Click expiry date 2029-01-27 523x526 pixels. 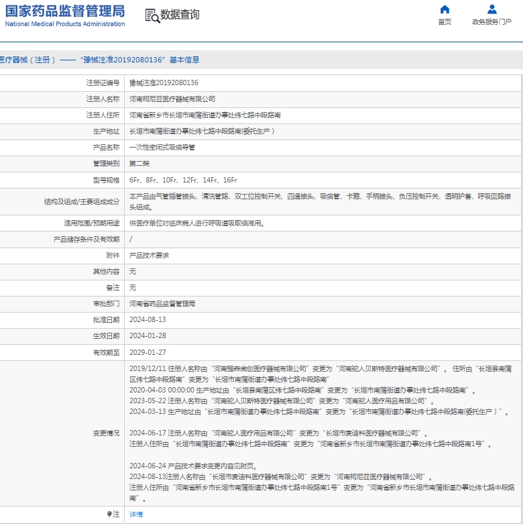(148, 352)
